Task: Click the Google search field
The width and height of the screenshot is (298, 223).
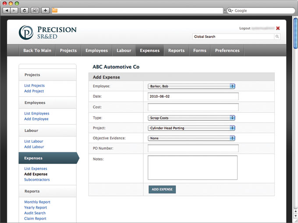Action: tap(261, 10)
